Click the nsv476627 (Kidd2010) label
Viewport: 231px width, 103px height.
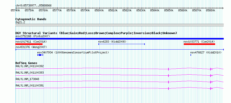point(206,52)
